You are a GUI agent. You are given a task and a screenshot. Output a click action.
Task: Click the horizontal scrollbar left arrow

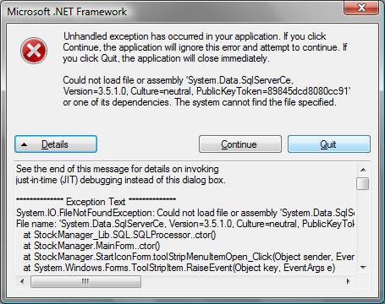point(22,281)
